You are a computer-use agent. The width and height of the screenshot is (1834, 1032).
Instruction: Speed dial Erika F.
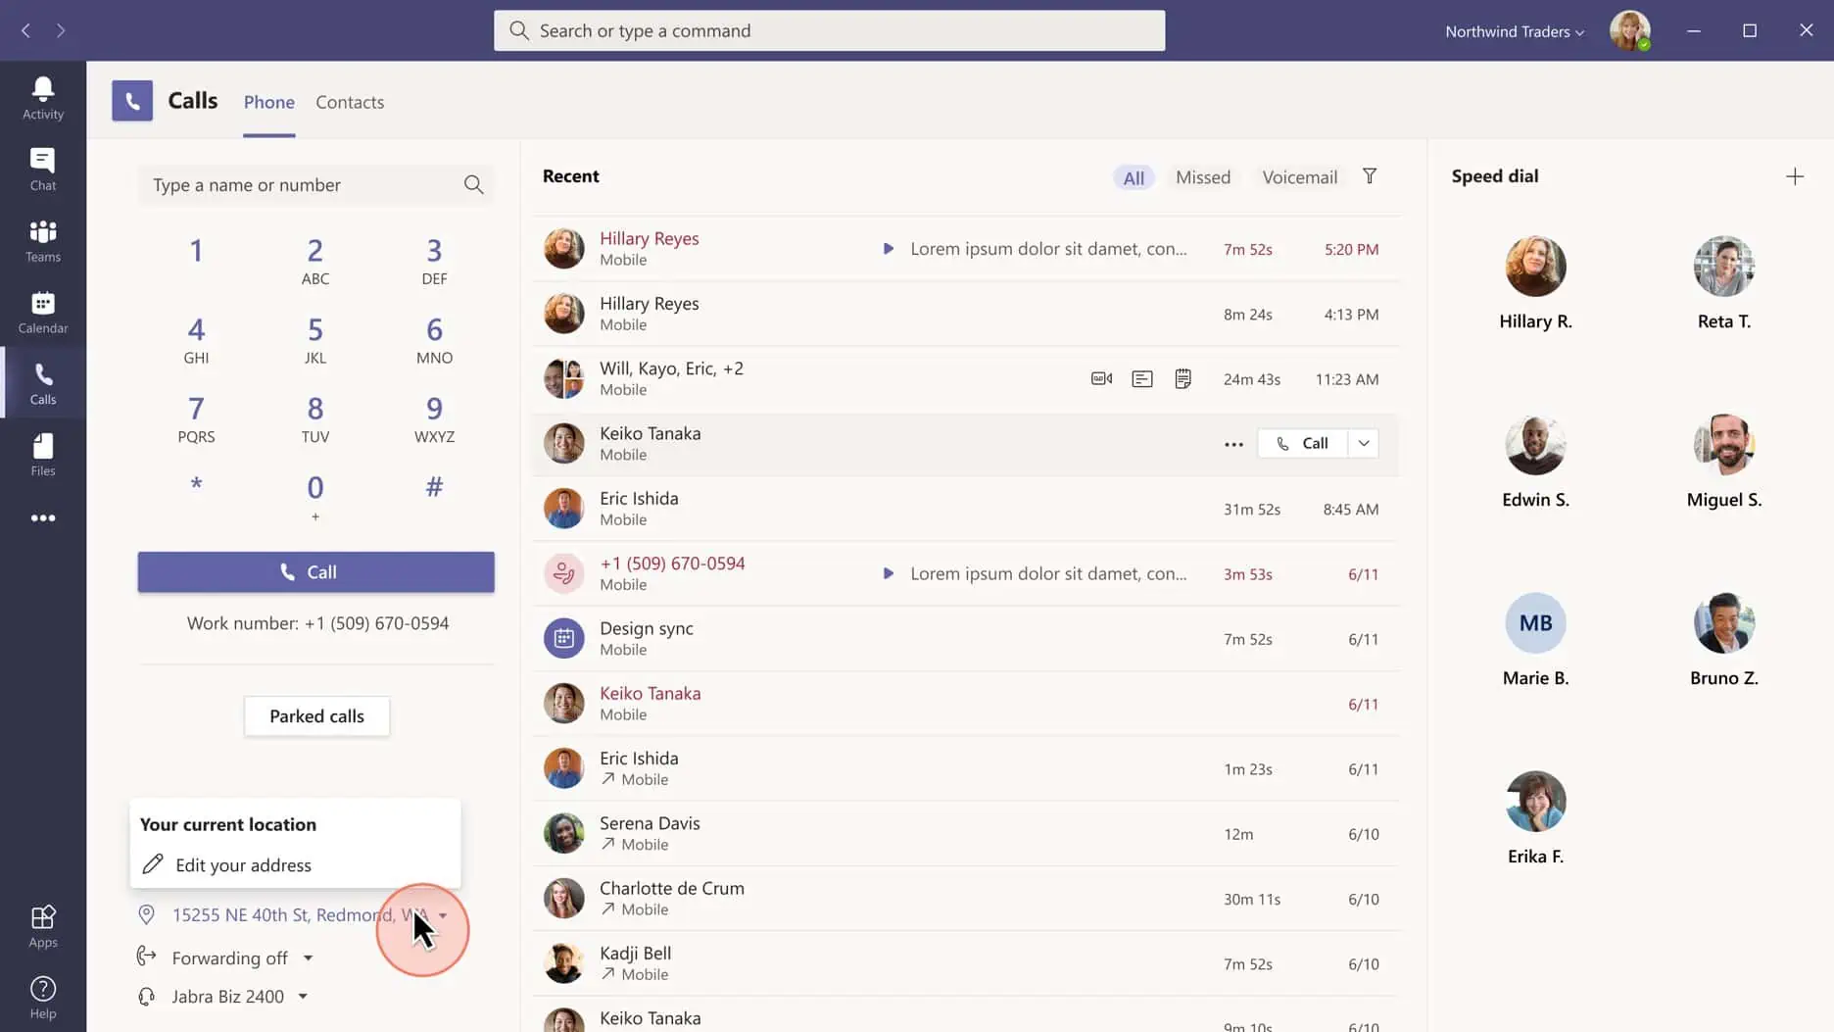(1535, 817)
